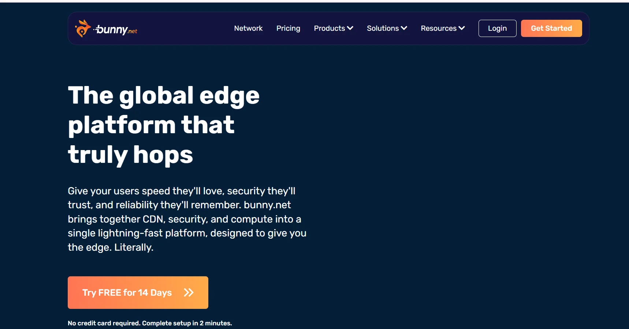Expand the Products dropdown menu
629x329 pixels.
tap(334, 28)
